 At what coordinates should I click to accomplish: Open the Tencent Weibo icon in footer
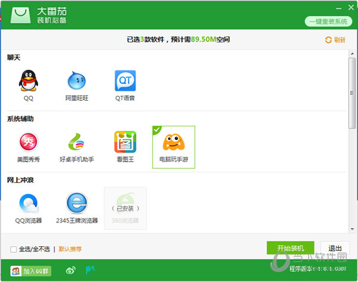click(91, 270)
